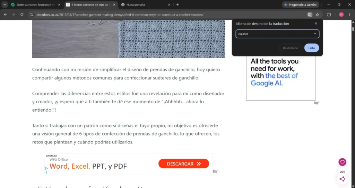The height and width of the screenshot is (188, 355).
Task: Close the 'Nueva pestaña' tab
Action: pos(169,4)
